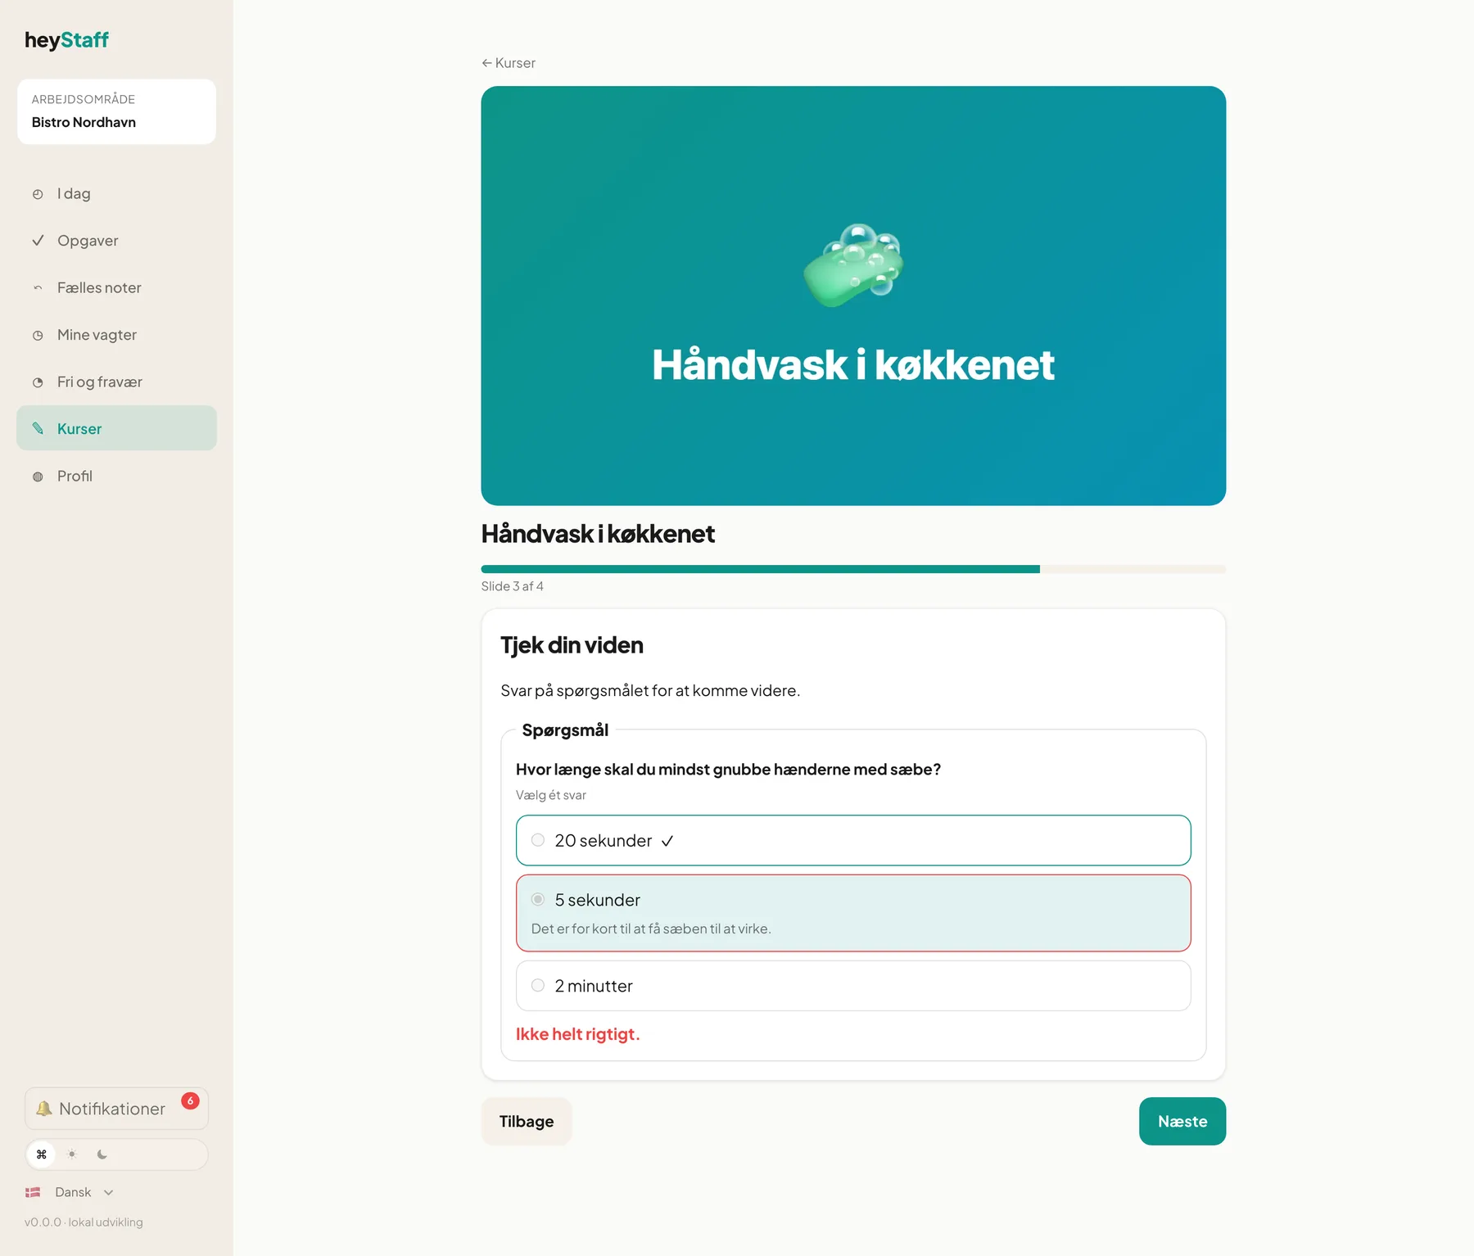Click the Danish flag icon

pos(33,1192)
